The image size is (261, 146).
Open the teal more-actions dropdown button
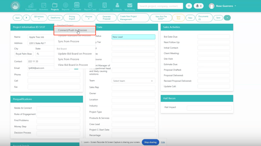click(x=227, y=18)
